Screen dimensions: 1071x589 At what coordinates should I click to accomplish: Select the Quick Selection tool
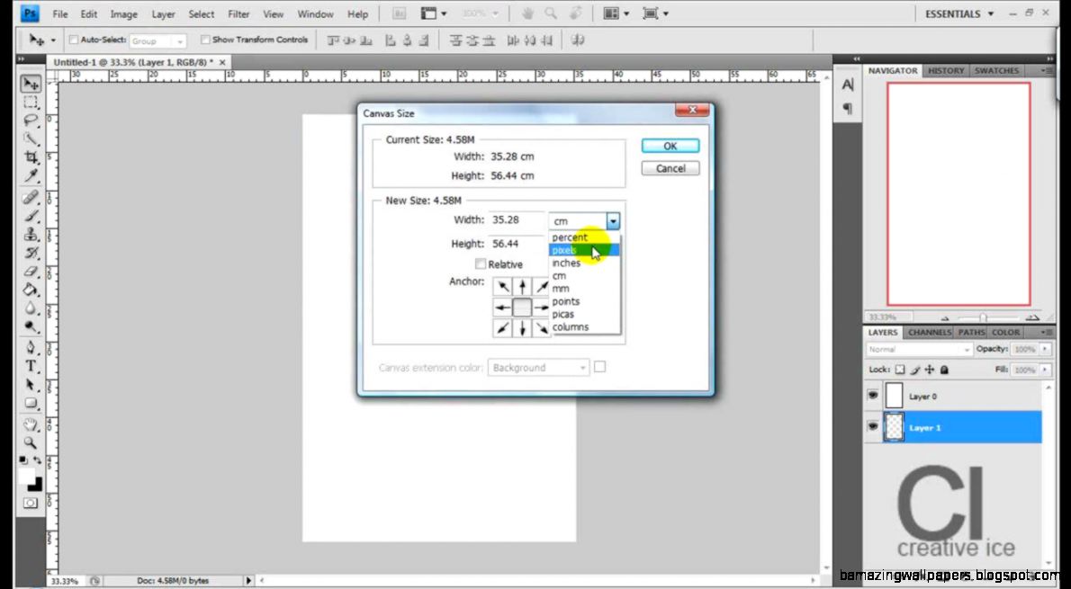pyautogui.click(x=31, y=139)
